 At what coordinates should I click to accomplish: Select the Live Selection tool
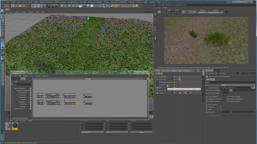point(12,6)
